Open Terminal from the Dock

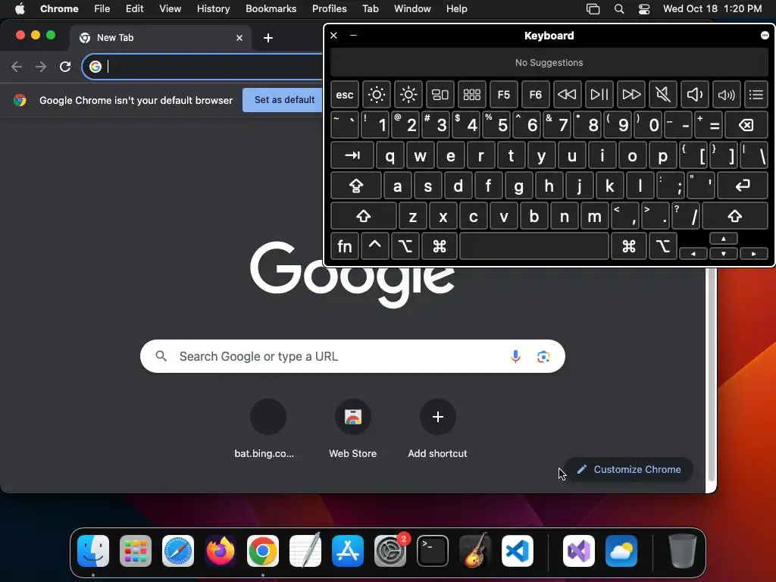[433, 551]
